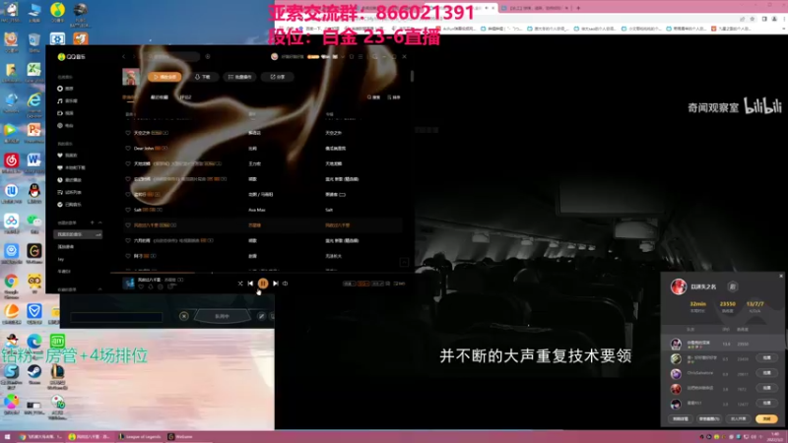Screen dimensions: 788x443
Task: Seek on QQ Music progress bar
Action: tap(260, 273)
